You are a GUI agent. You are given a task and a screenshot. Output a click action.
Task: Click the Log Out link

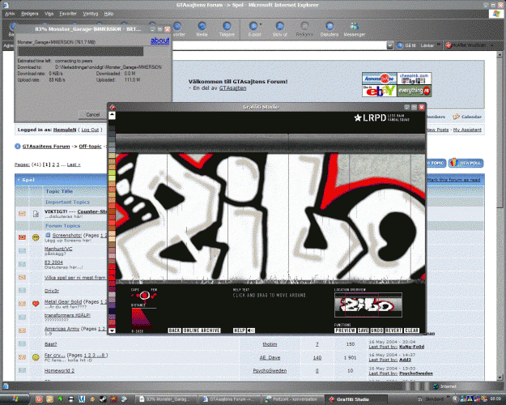click(91, 130)
